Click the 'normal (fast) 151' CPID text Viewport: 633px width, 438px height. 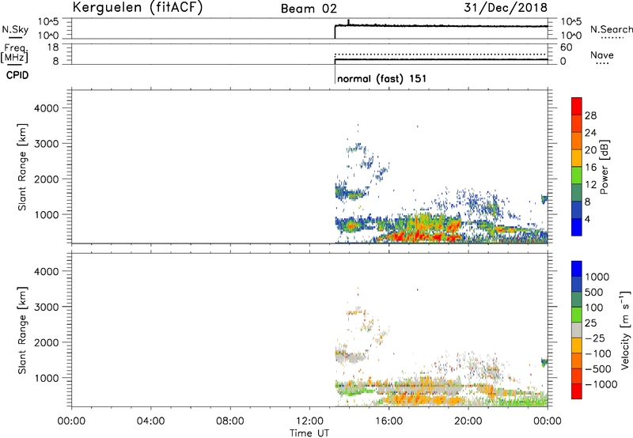pos(381,78)
